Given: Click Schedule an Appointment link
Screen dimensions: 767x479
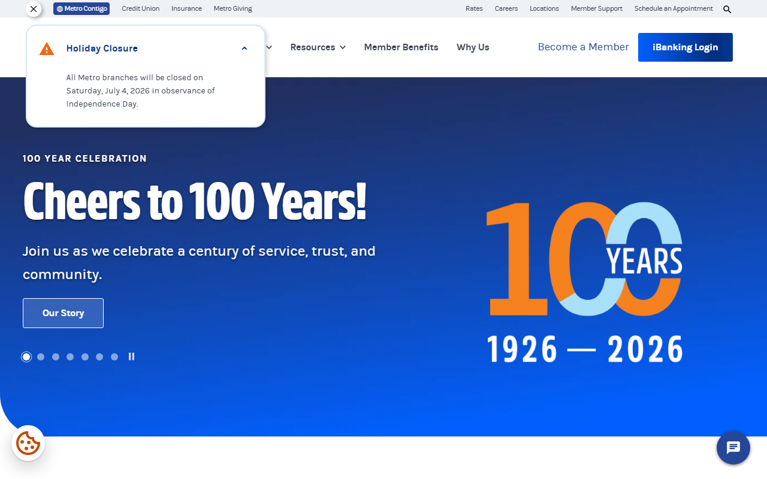Looking at the screenshot, I should [674, 9].
